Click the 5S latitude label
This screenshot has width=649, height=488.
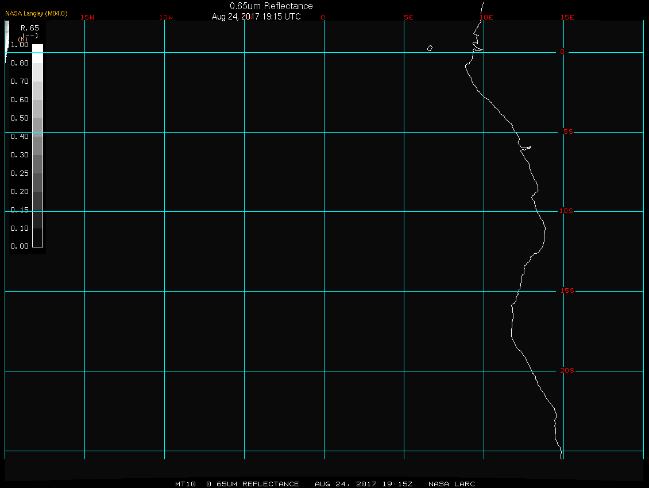568,131
